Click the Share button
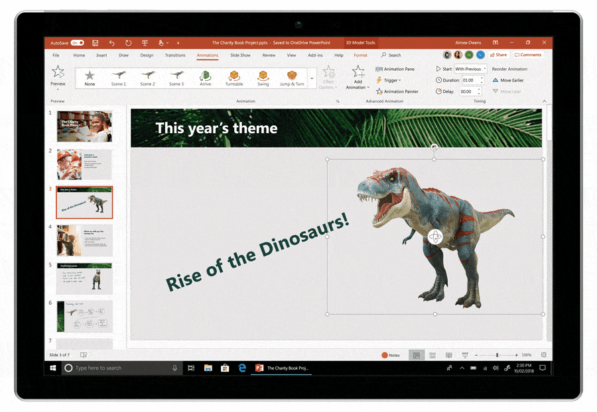 [497, 54]
